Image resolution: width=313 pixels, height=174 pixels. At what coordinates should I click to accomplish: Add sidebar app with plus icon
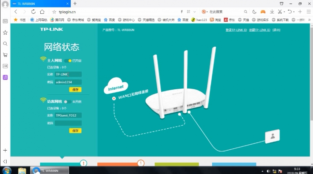(5, 150)
